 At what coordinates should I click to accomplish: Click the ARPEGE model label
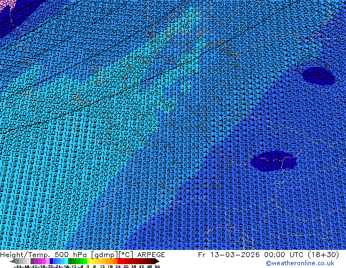coord(151,254)
